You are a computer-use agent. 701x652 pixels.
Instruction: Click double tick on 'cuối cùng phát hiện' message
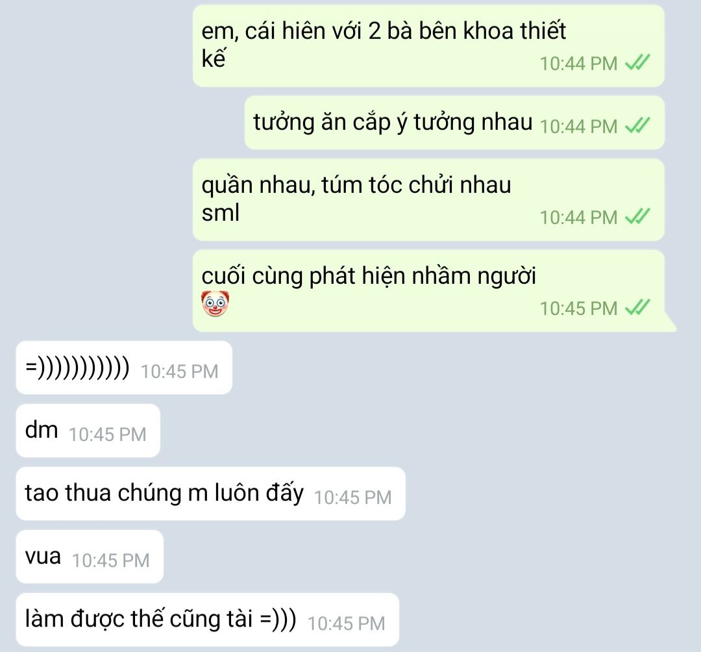click(637, 308)
